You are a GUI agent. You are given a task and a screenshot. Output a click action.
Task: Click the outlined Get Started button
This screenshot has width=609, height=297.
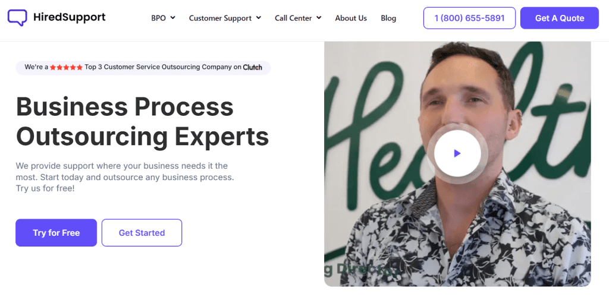point(142,233)
